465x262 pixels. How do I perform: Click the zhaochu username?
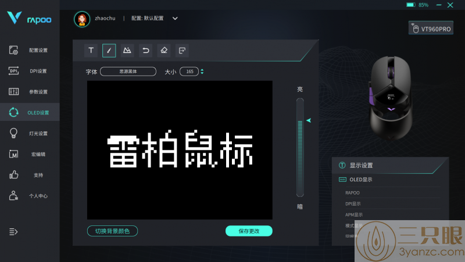tap(105, 19)
